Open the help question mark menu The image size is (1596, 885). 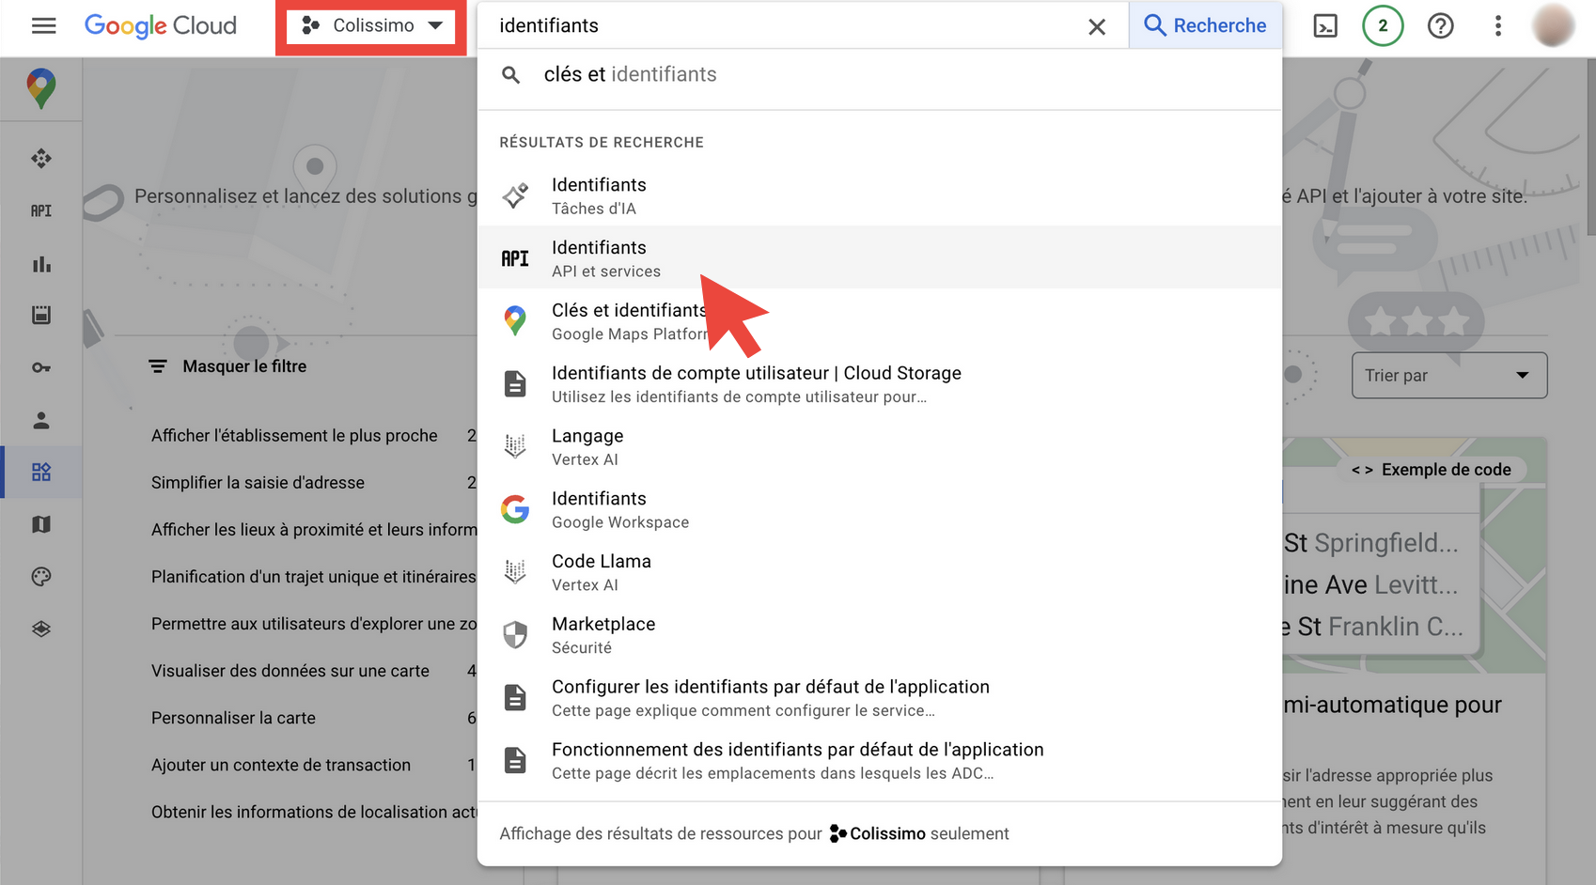pyautogui.click(x=1440, y=25)
